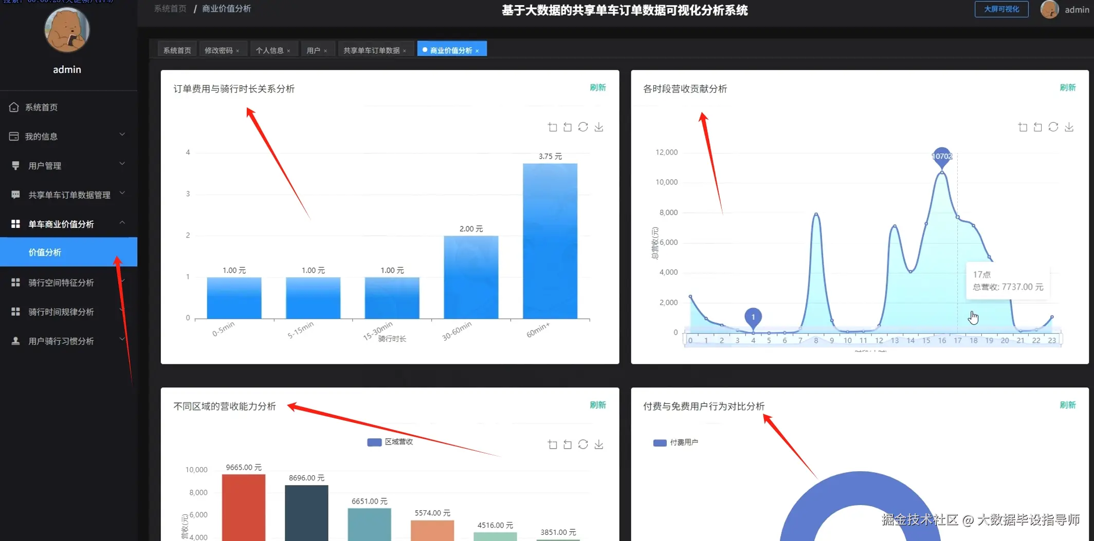Image resolution: width=1094 pixels, height=541 pixels.
Task: Click the user icon beside 用户管理 in sidebar
Action: (14, 165)
